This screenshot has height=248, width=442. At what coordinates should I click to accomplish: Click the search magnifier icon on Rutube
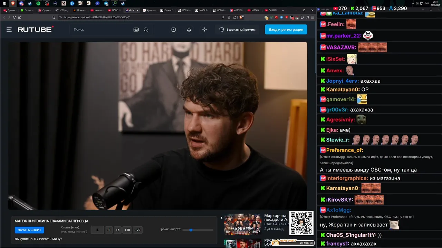pyautogui.click(x=146, y=30)
